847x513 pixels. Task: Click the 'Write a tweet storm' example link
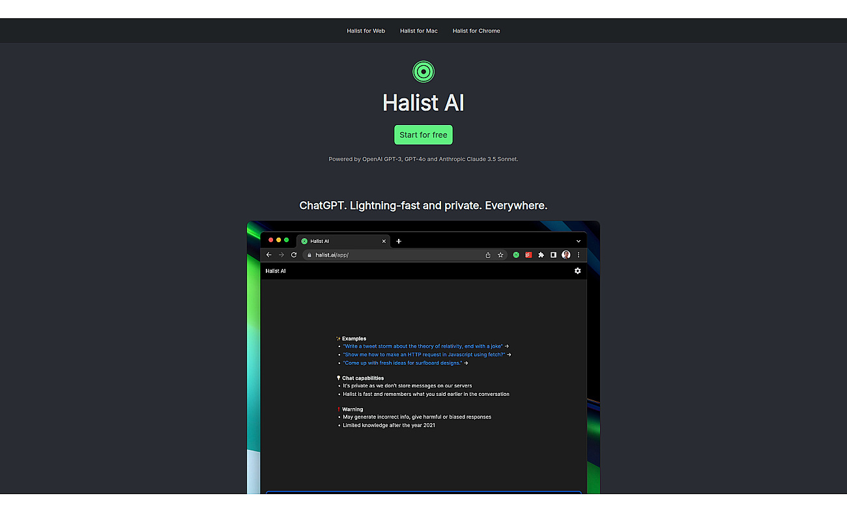(x=423, y=346)
